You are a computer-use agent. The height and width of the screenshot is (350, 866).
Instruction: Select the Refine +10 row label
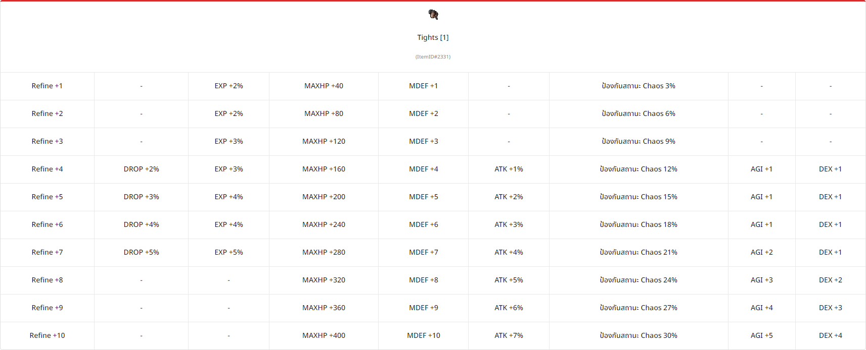pos(47,335)
